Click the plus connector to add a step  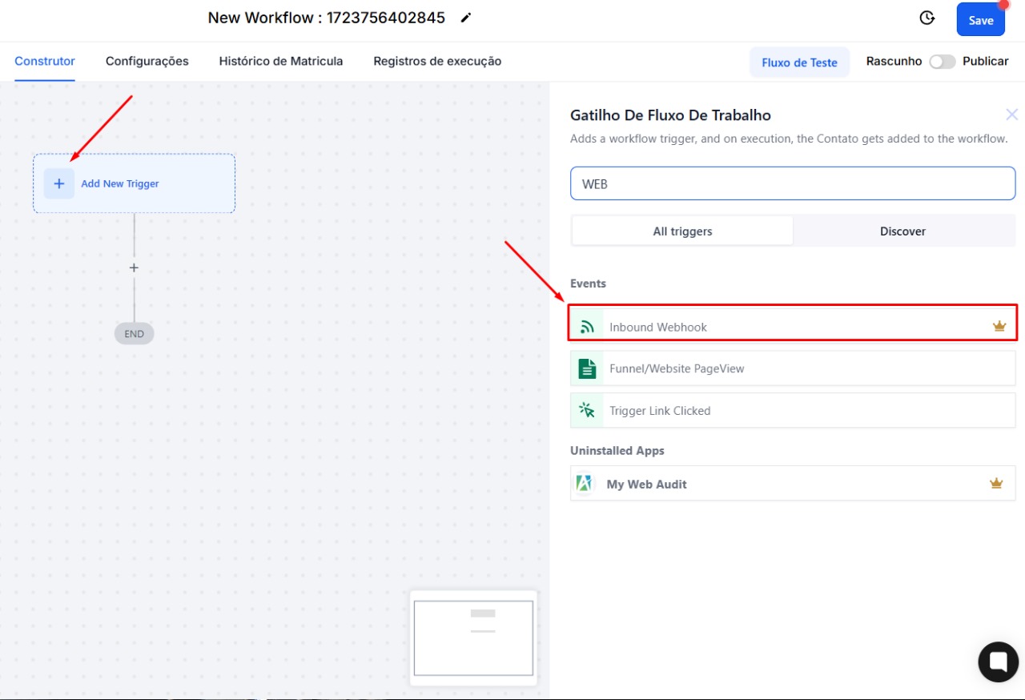[x=134, y=268]
